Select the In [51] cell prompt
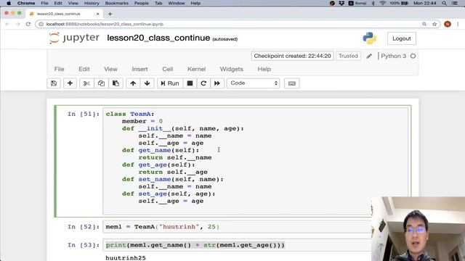 coord(84,114)
